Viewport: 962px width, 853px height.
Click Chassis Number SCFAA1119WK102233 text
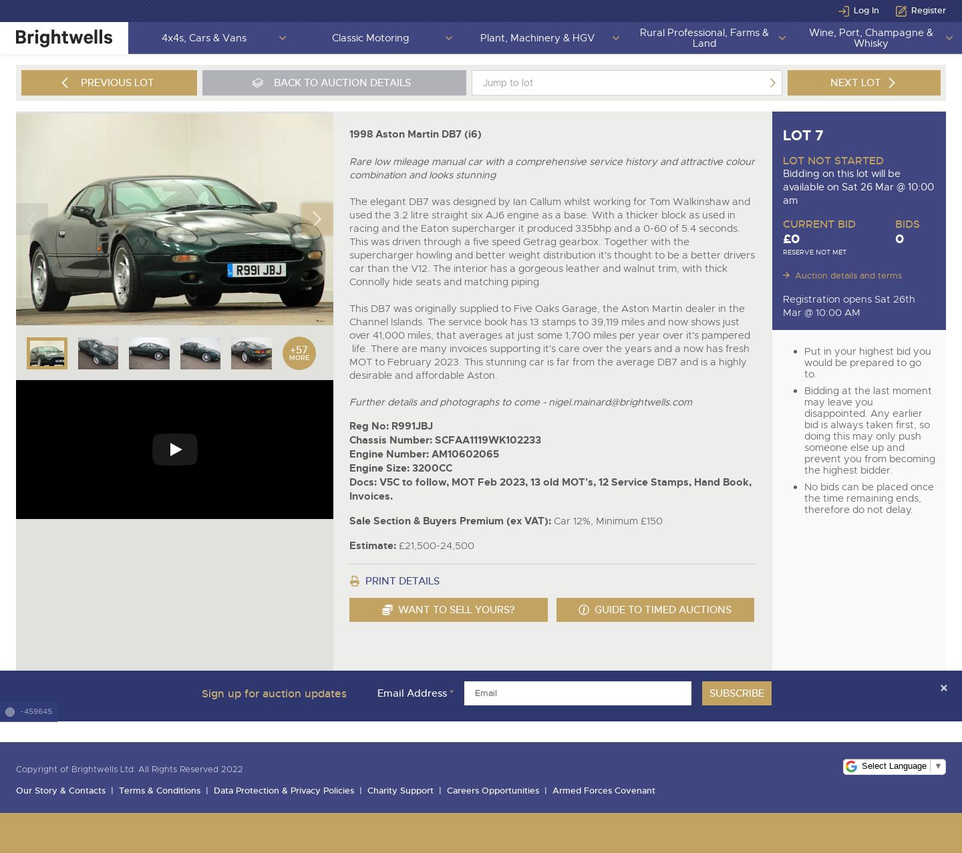click(x=445, y=440)
